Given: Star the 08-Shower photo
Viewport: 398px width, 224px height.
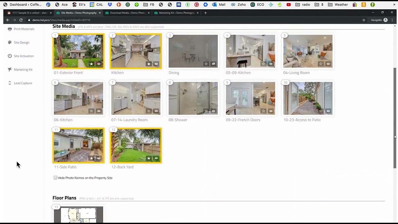Looking at the screenshot, I should click(206, 111).
